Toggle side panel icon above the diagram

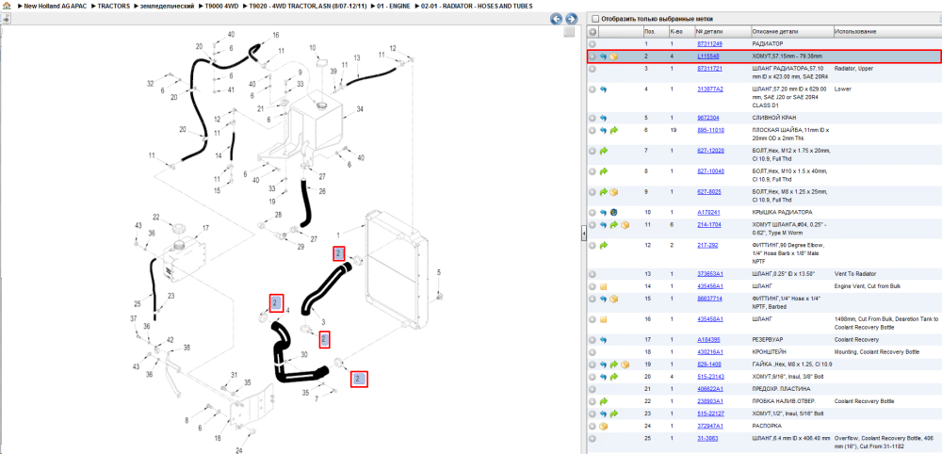pos(6,19)
